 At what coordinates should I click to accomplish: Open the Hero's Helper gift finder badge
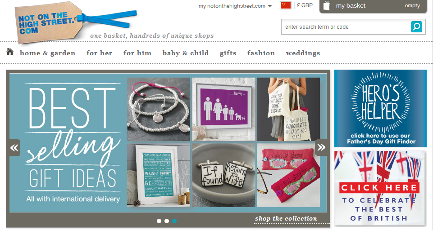tap(380, 108)
